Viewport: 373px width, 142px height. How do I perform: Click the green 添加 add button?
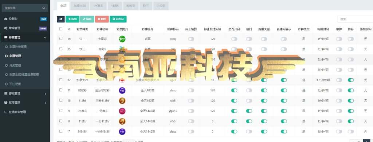(72, 19)
